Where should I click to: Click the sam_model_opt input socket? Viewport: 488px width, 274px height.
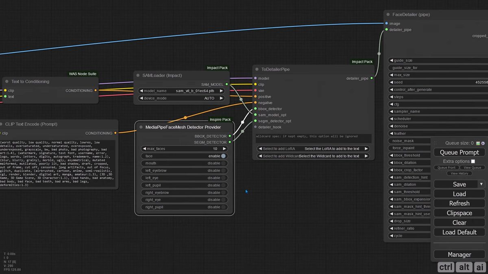point(255,115)
